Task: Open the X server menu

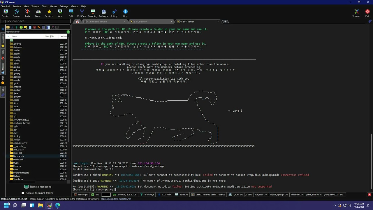Action: pyautogui.click(x=35, y=6)
